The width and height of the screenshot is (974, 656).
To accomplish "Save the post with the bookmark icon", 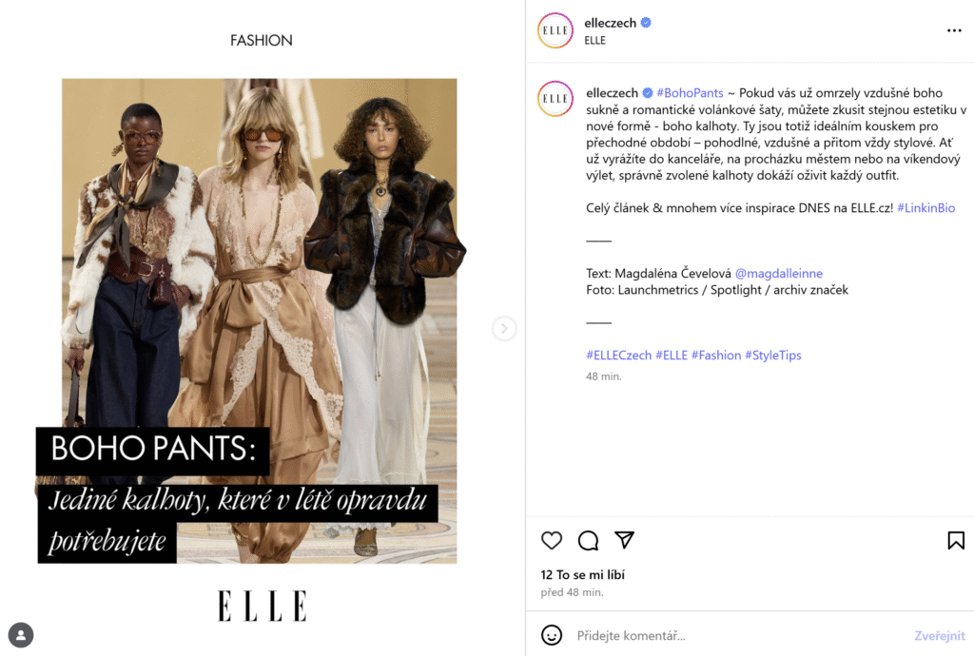I will pos(956,541).
